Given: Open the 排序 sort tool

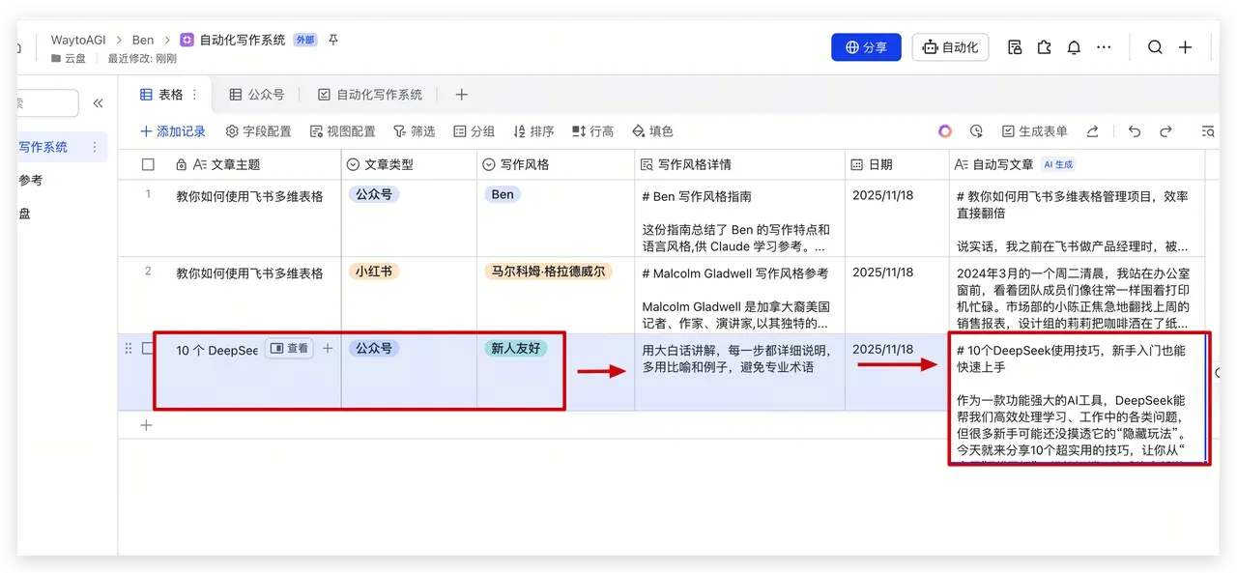Looking at the screenshot, I should pyautogui.click(x=533, y=131).
